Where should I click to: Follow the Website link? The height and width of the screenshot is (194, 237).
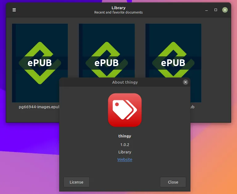(125, 160)
